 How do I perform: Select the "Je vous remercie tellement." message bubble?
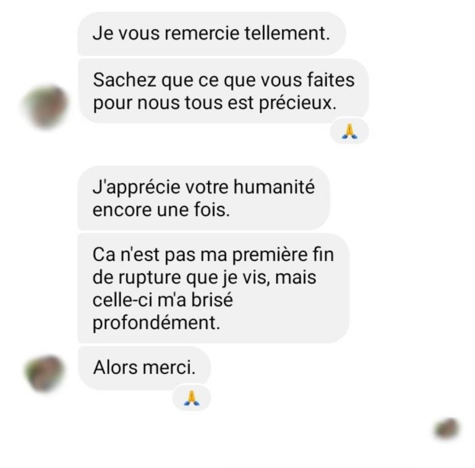pos(212,33)
